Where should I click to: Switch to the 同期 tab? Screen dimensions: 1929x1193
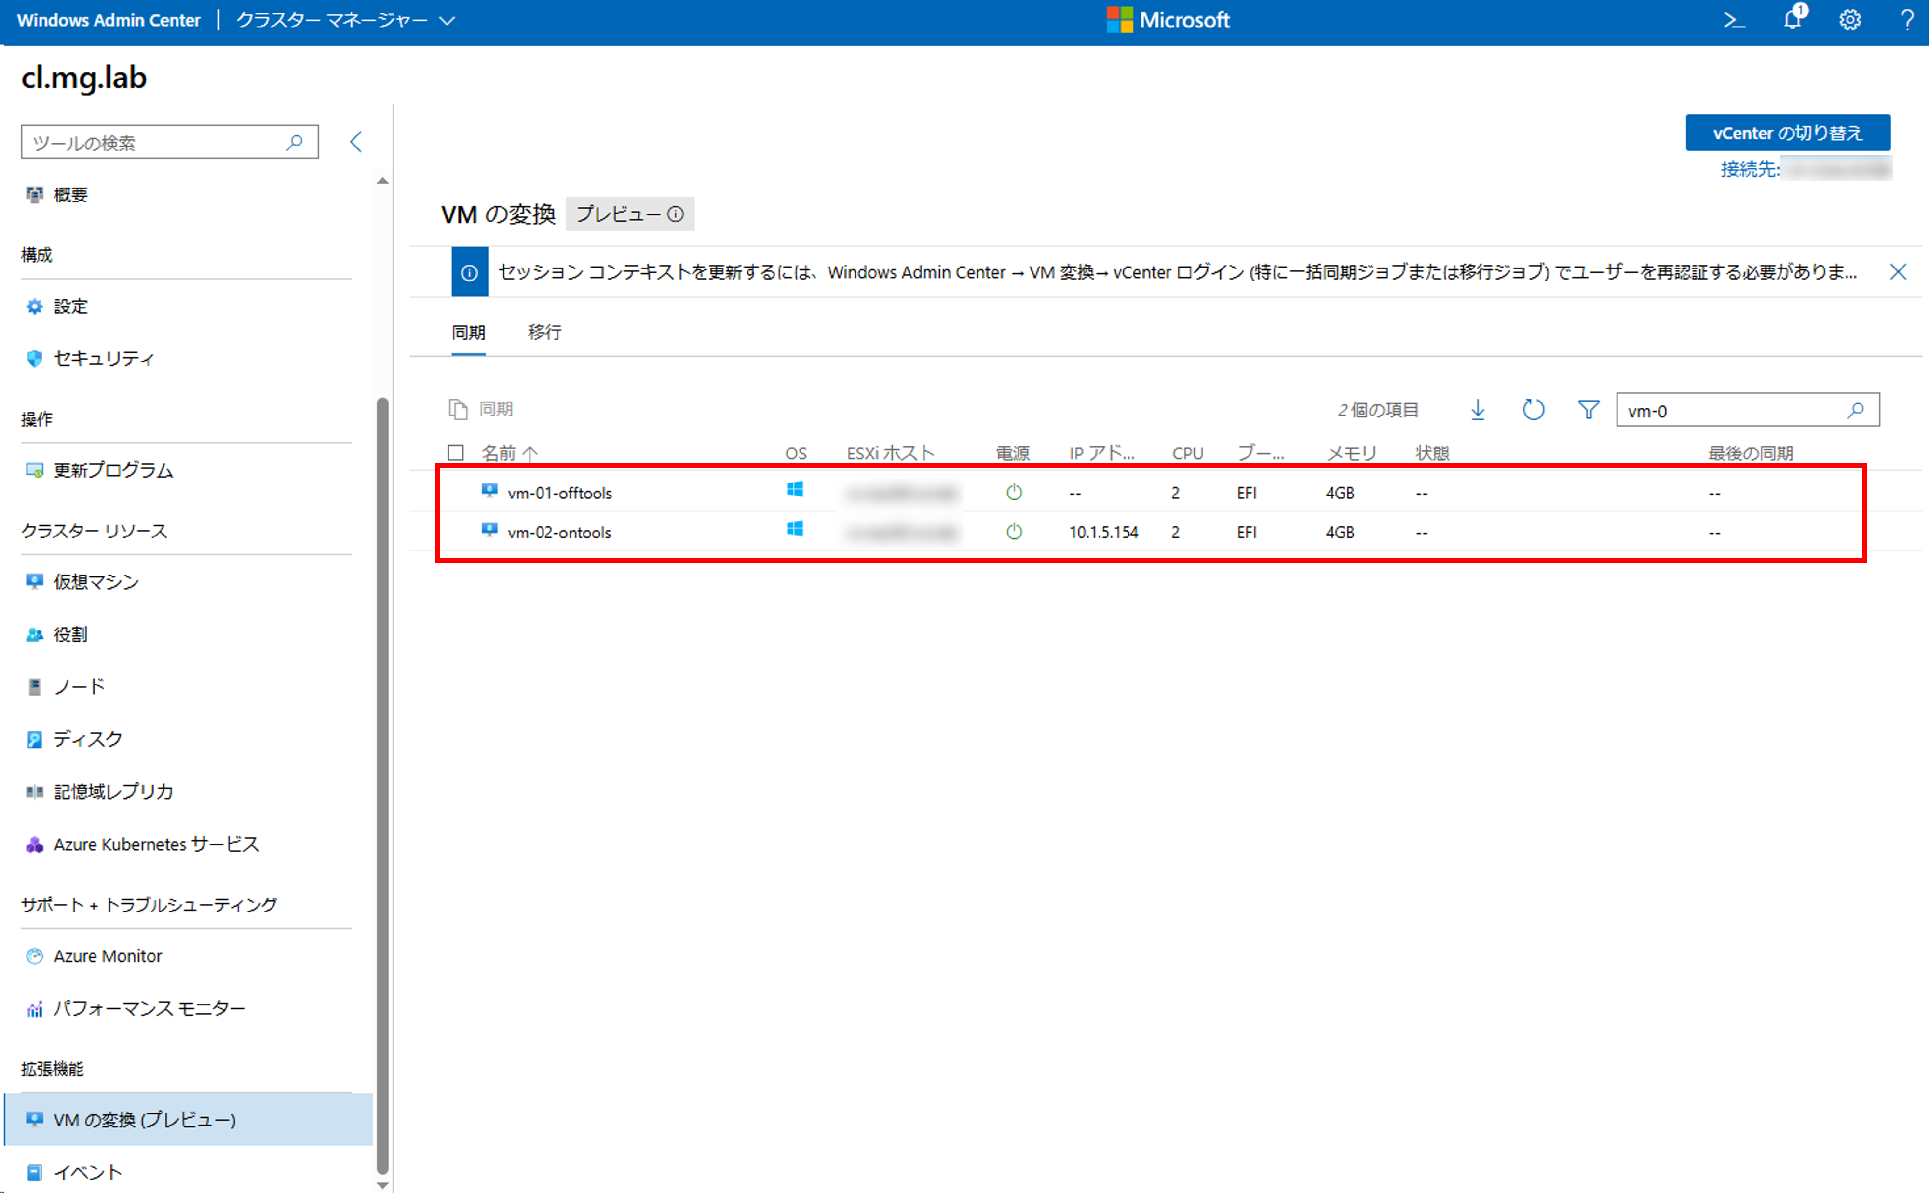point(469,332)
